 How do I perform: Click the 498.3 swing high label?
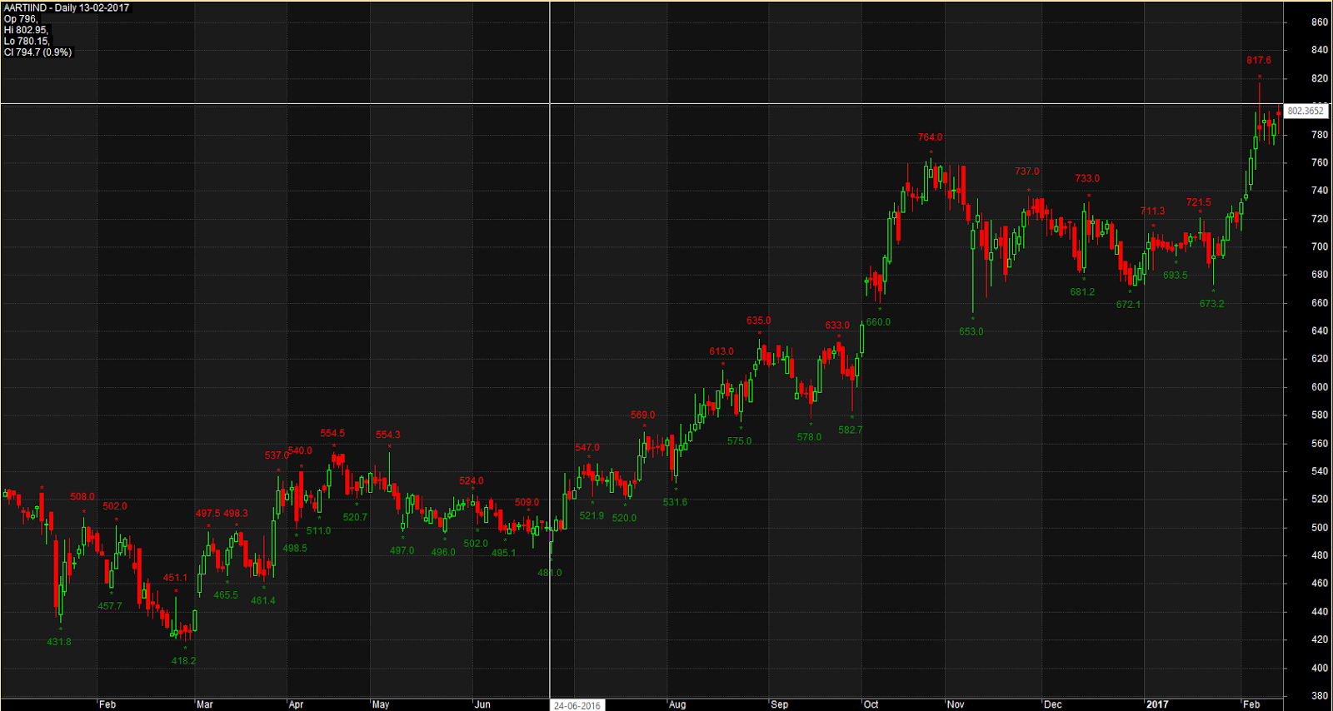(x=236, y=514)
